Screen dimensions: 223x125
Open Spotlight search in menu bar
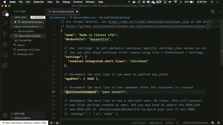click(212, 2)
